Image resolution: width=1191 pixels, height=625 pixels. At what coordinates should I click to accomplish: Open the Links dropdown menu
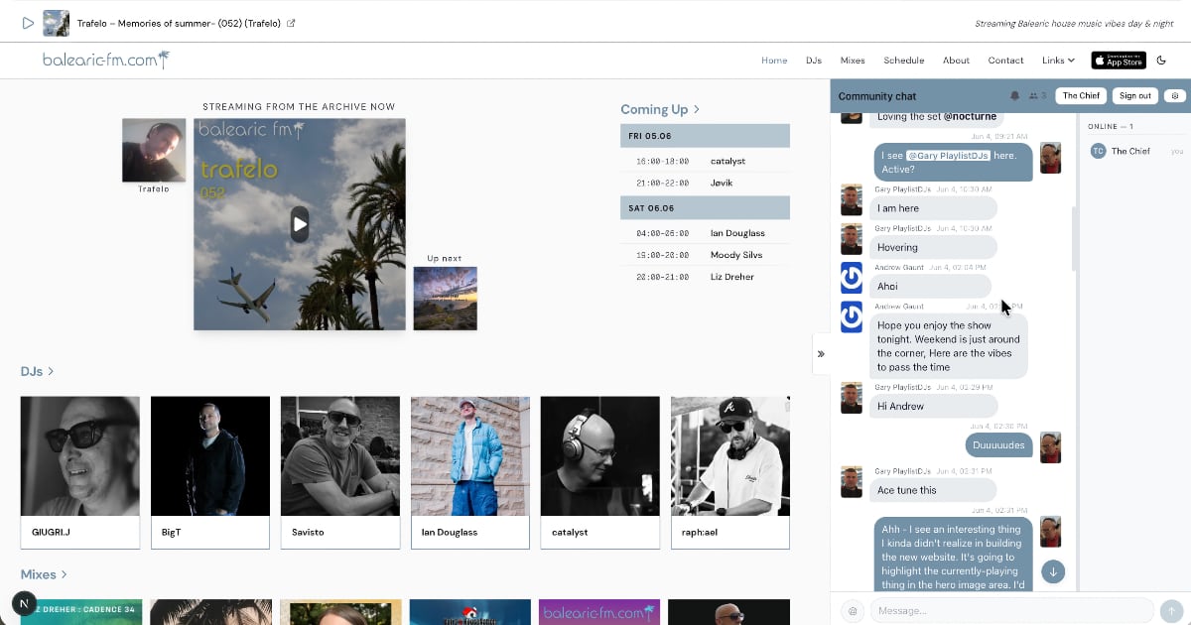coord(1058,61)
